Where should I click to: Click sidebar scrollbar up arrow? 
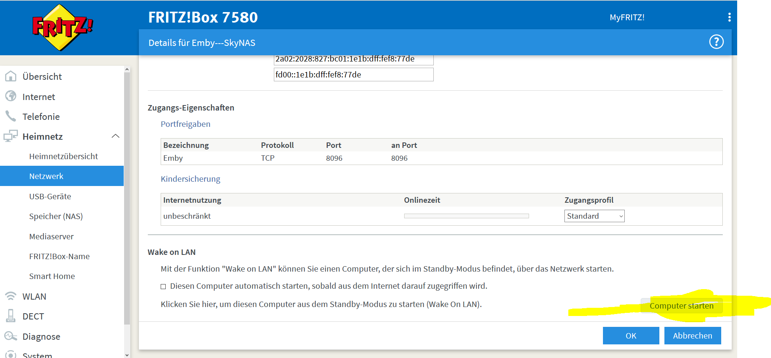tap(127, 69)
